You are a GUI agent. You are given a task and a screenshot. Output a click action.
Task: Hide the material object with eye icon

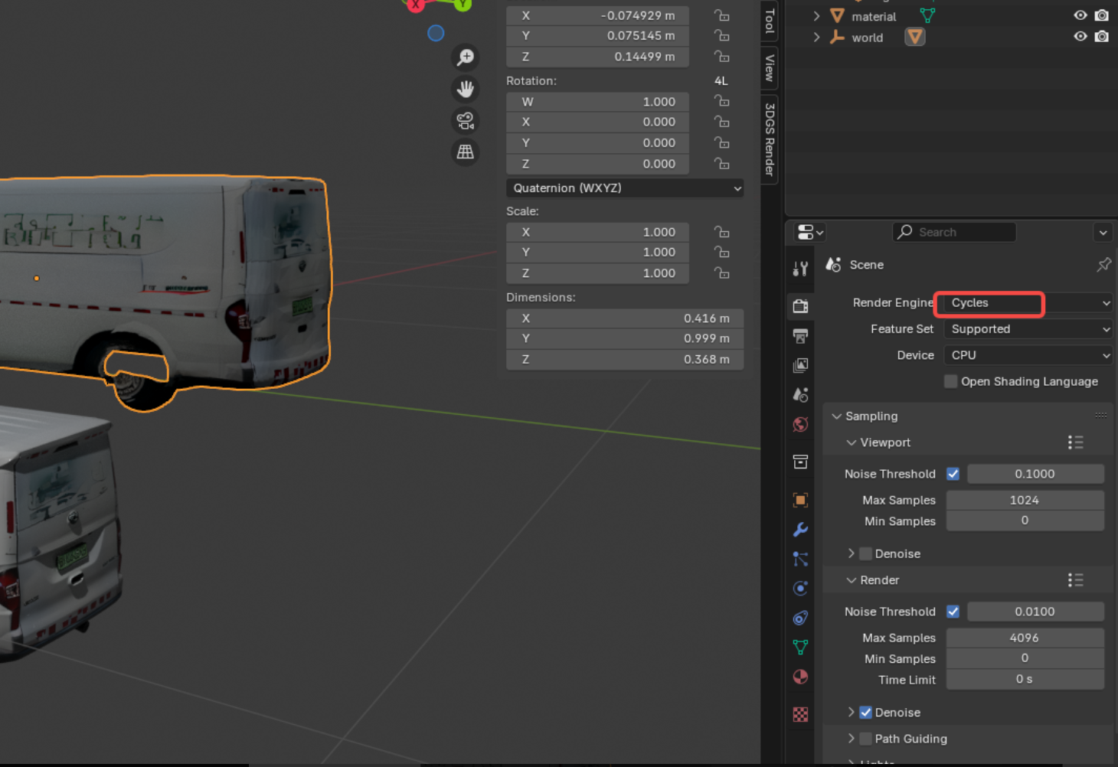(1080, 15)
